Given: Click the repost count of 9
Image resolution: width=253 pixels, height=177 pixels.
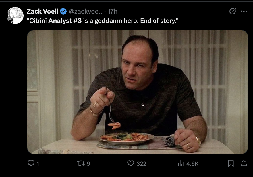Looking at the screenshot, I should pyautogui.click(x=88, y=163).
